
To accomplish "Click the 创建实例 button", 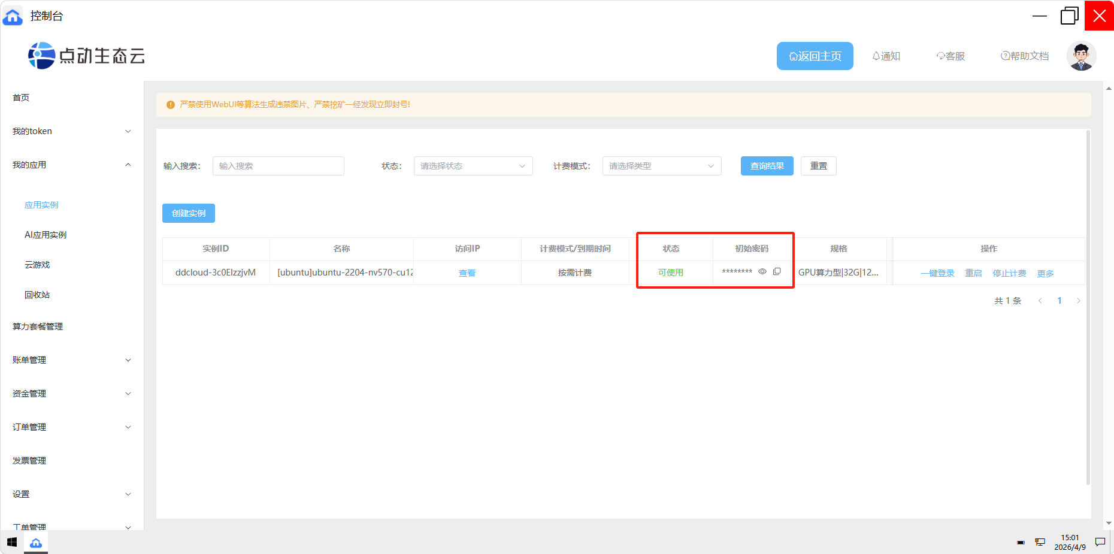I will pos(189,213).
